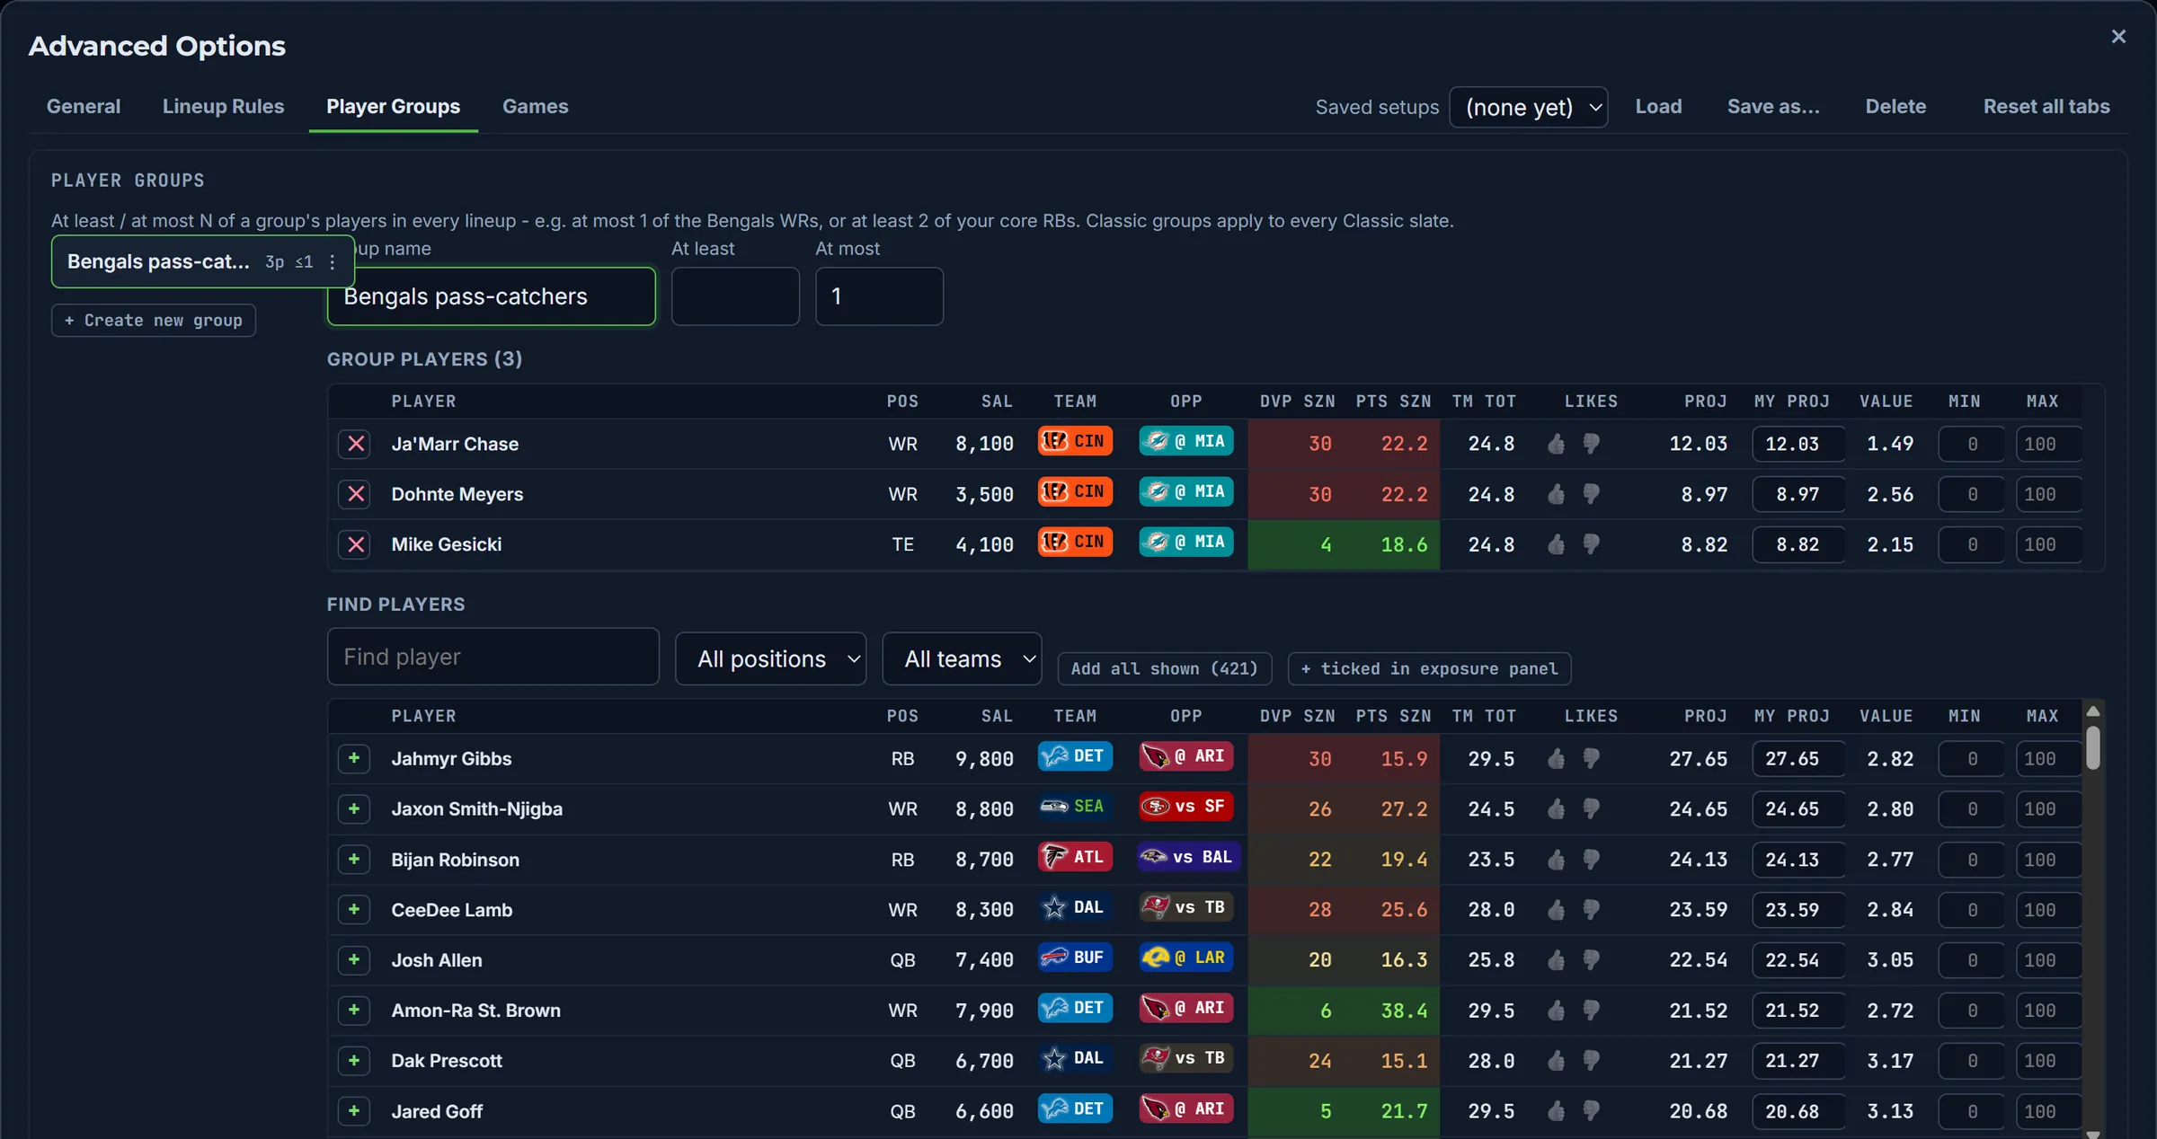Image resolution: width=2157 pixels, height=1139 pixels.
Task: Add Jahmyr Gibbs using the plus icon
Action: tap(354, 759)
